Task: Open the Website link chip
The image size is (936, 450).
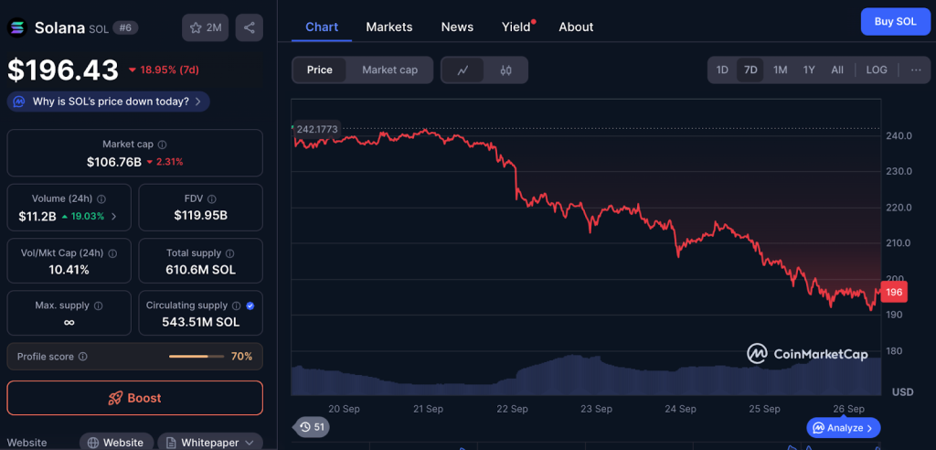Action: tap(116, 443)
